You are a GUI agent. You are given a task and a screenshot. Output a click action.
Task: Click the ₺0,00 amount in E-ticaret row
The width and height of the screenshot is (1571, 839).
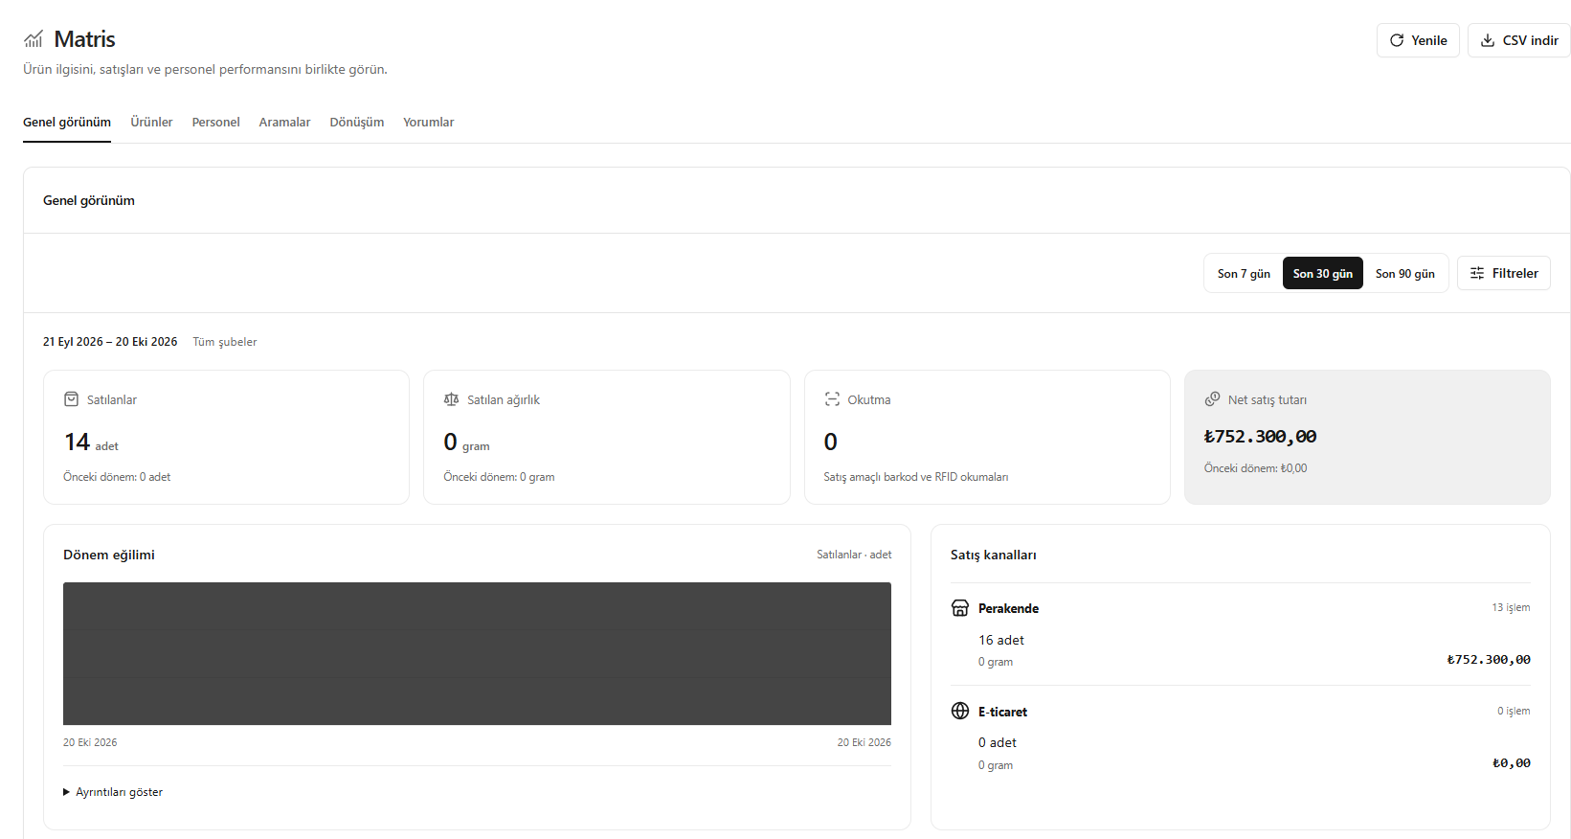1512,763
